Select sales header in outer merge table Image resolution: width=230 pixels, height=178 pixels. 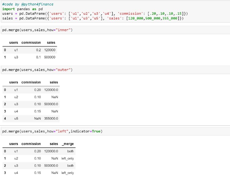tap(54, 82)
